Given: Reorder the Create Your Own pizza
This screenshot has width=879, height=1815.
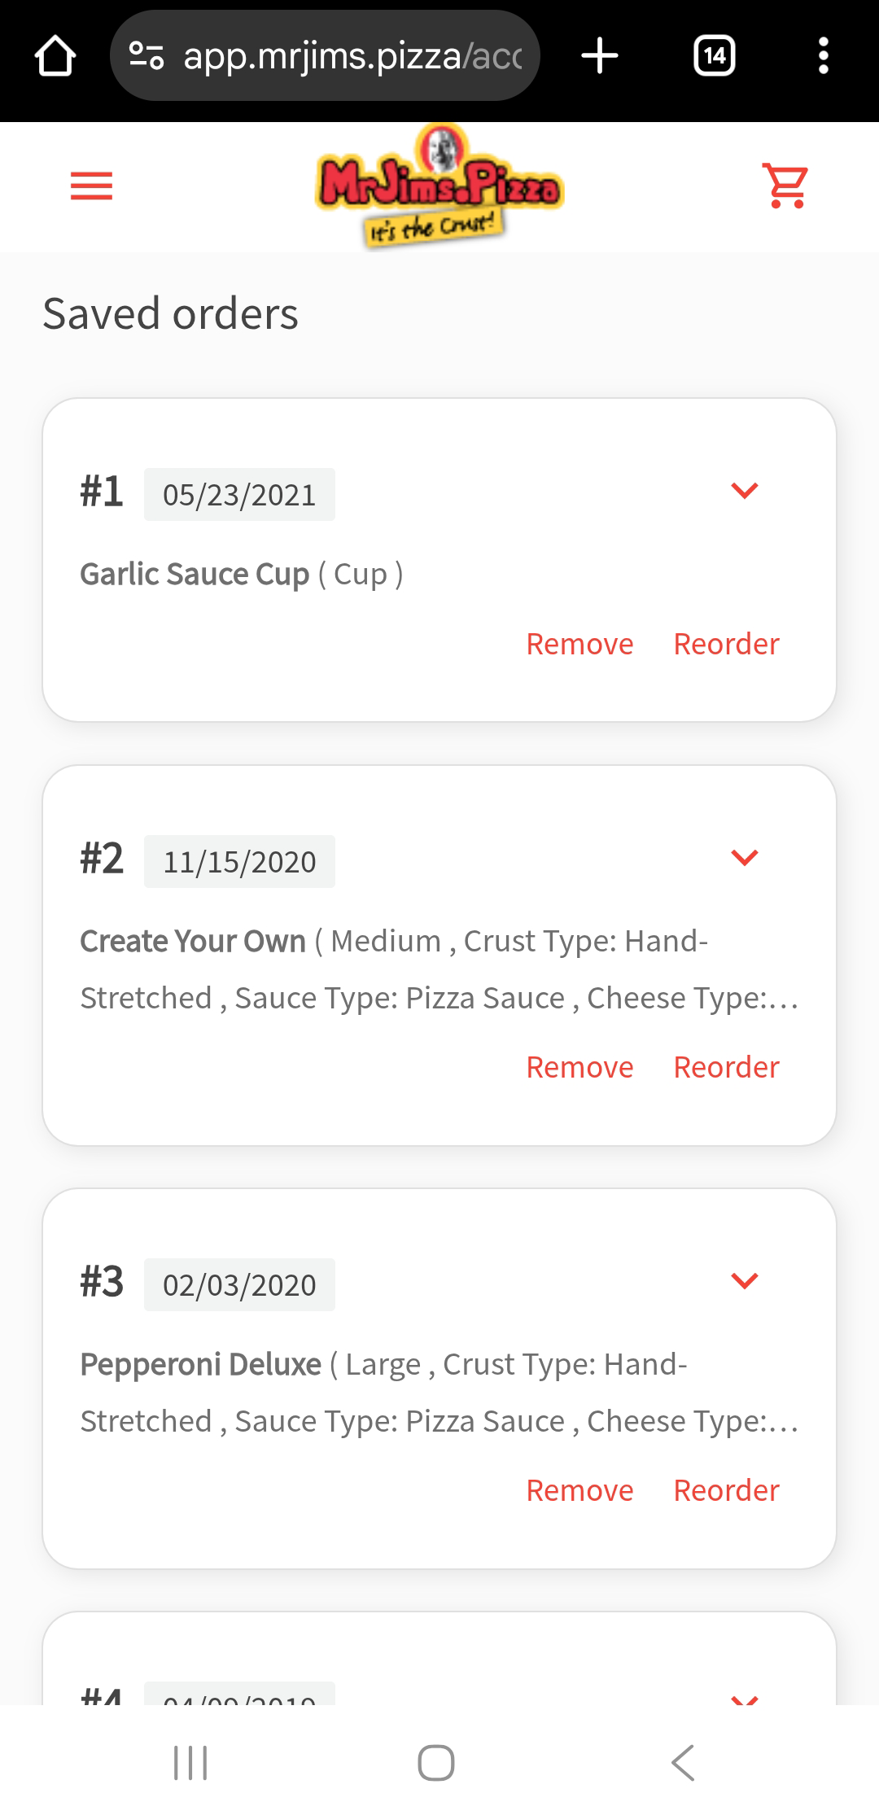Looking at the screenshot, I should 726,1067.
